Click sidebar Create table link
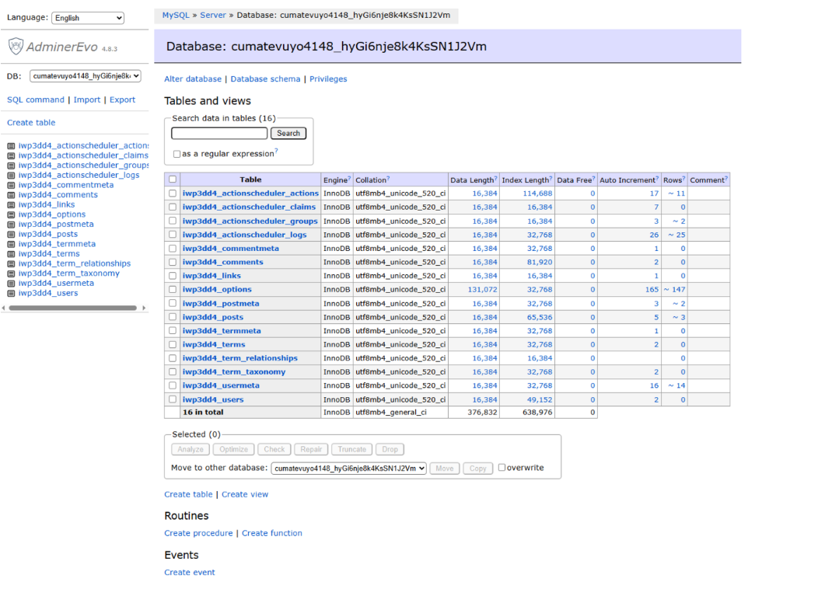Screen dimensions: 832x589 pos(31,123)
